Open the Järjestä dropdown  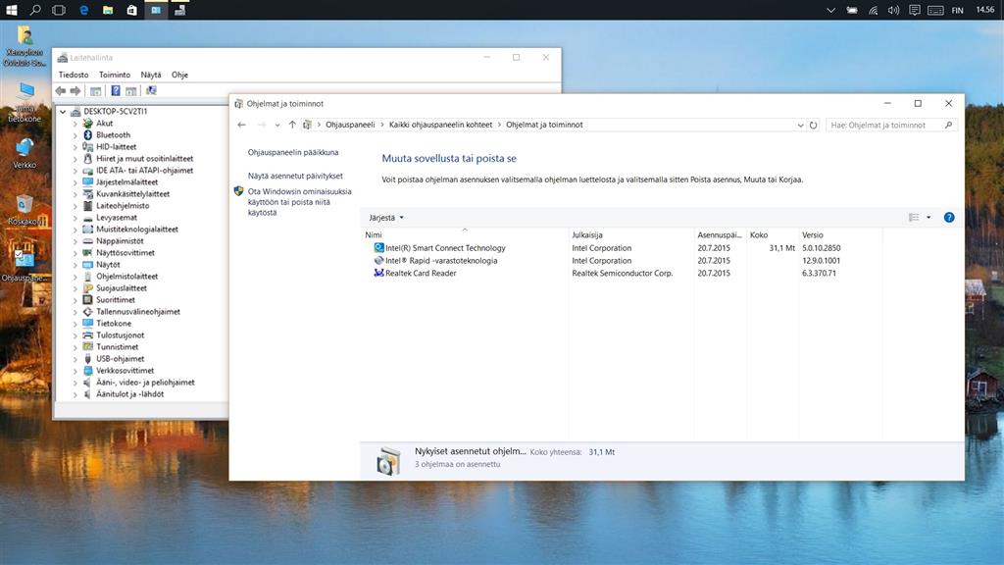(386, 218)
